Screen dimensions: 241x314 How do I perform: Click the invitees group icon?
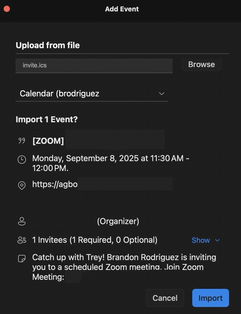point(22,240)
